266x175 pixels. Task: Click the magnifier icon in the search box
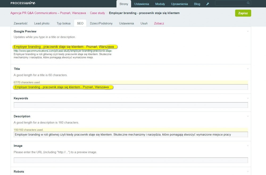point(248,3)
